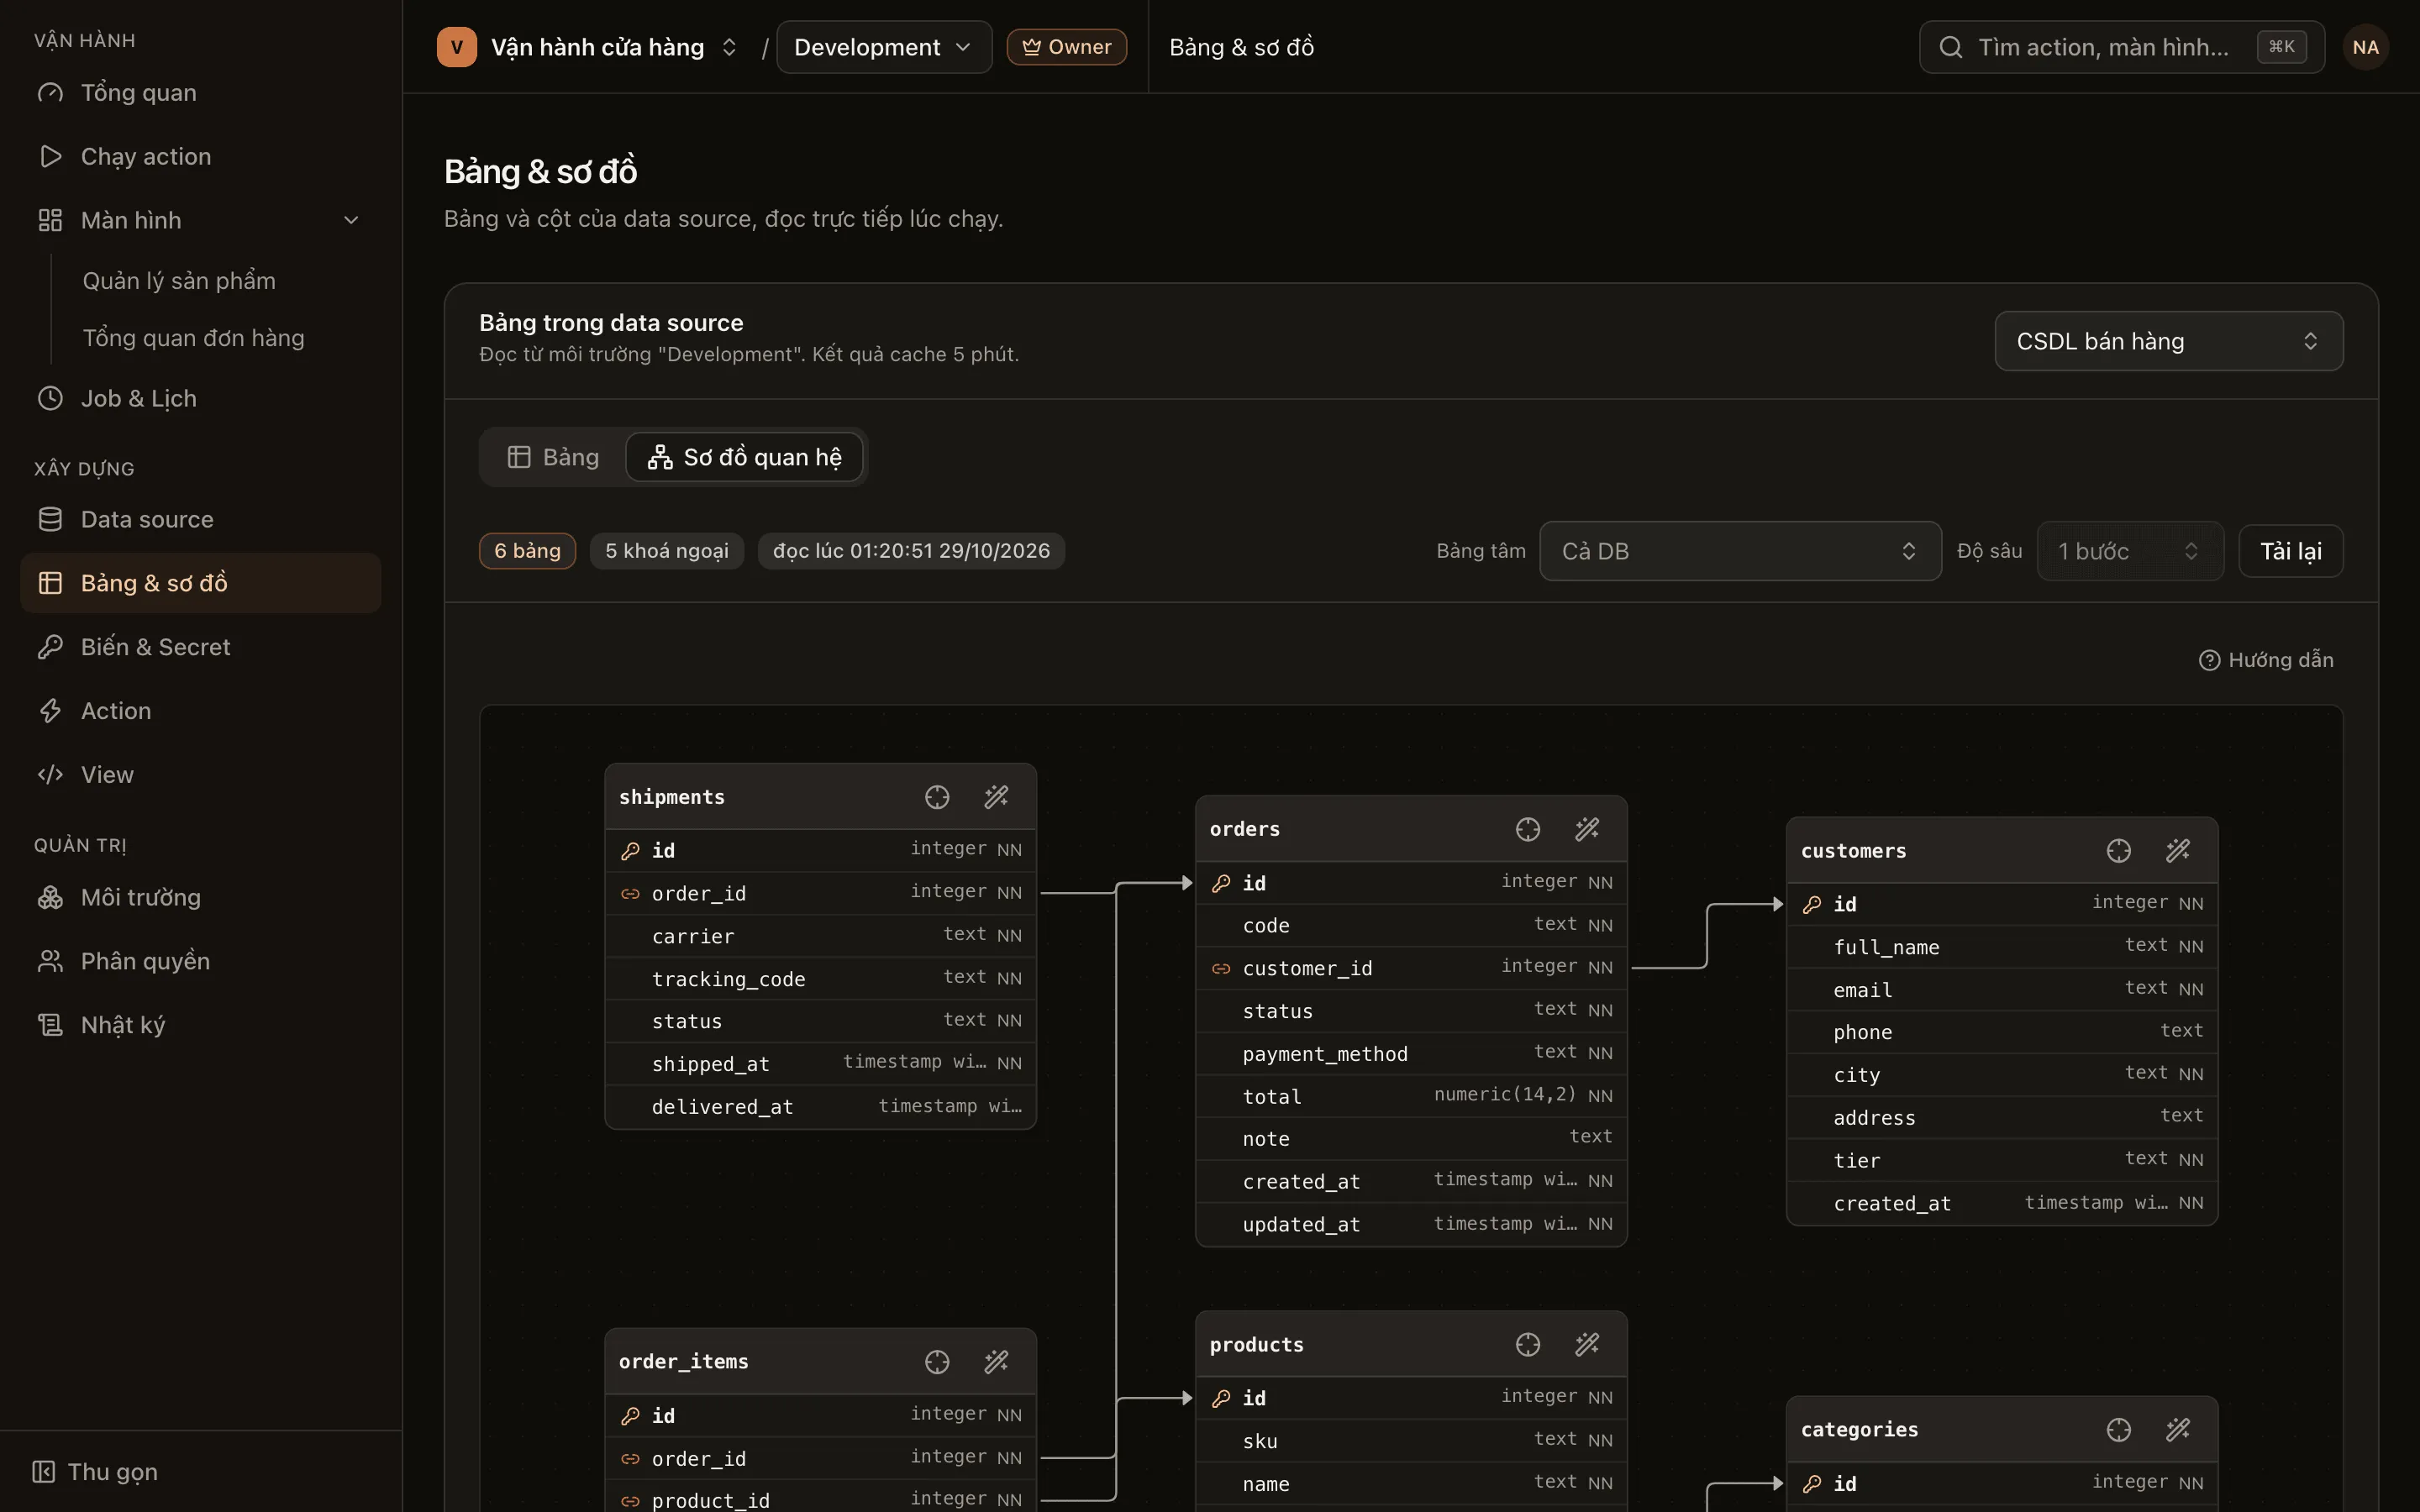Open the Hướng dẫn help link

(2266, 660)
